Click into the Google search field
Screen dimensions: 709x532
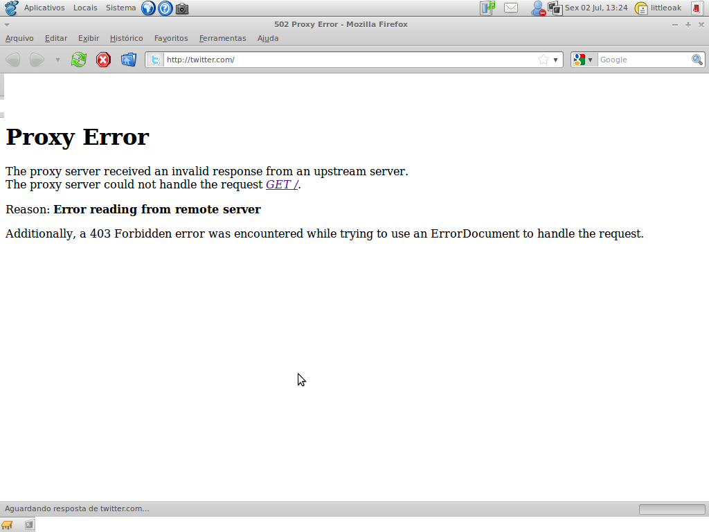(x=644, y=60)
